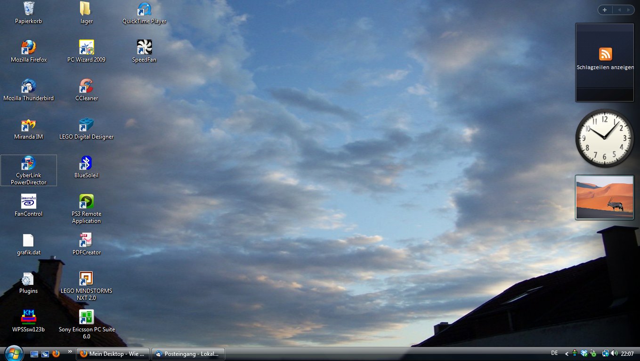Image resolution: width=640 pixels, height=361 pixels.
Task: Show hidden system tray icons
Action: pyautogui.click(x=567, y=353)
